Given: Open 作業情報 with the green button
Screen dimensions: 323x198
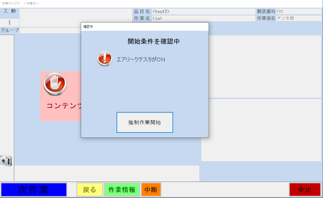Looking at the screenshot, I should pos(122,189).
